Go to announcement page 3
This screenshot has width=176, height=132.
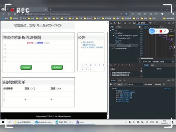coord(95,65)
